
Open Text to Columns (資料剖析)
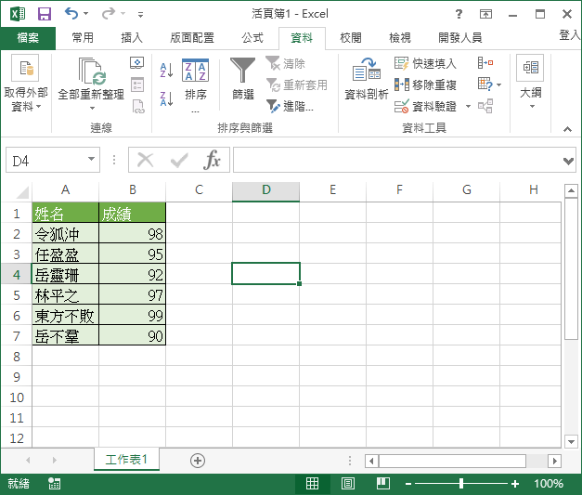tap(367, 79)
